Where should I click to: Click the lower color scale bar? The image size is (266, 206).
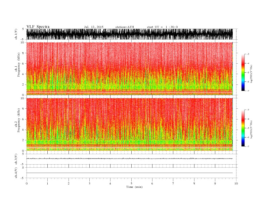[x=243, y=128]
